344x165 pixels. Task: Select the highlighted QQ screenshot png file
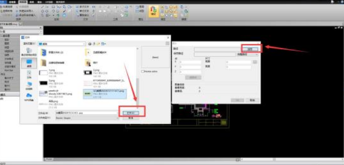point(105,94)
